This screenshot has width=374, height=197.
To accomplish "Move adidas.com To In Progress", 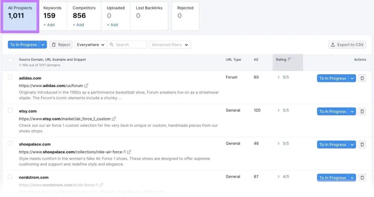I will point(333,78).
